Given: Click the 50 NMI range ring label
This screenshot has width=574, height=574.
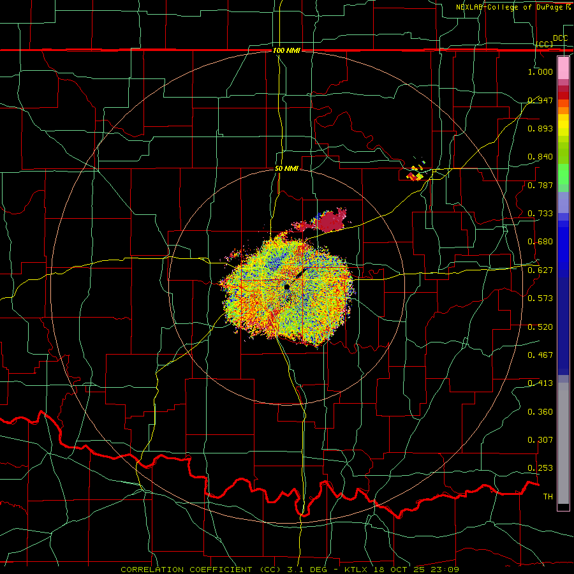Looking at the screenshot, I should [x=286, y=168].
